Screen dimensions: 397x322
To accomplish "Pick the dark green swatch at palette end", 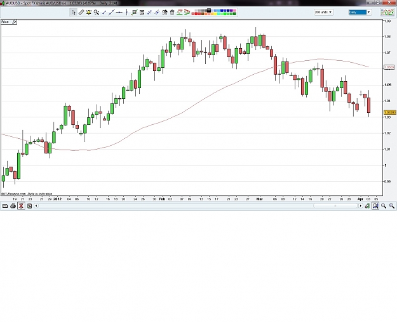I will (234, 14).
